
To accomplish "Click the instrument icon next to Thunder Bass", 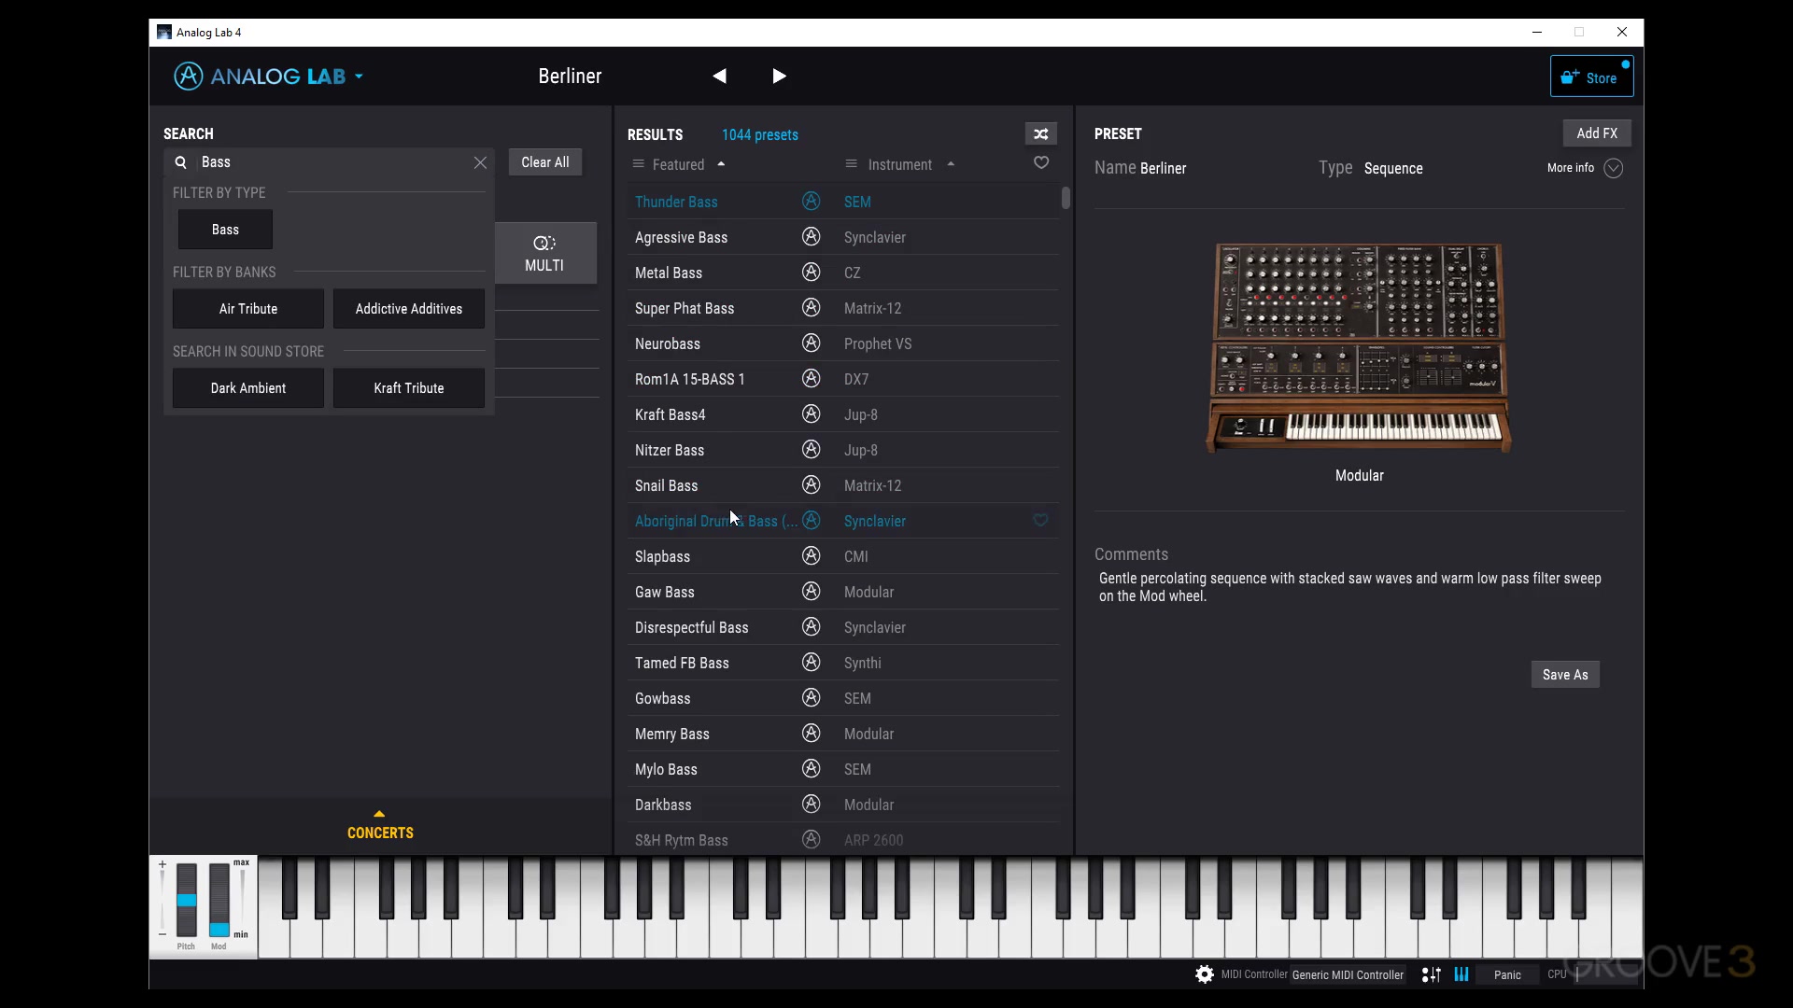I will pos(811,201).
